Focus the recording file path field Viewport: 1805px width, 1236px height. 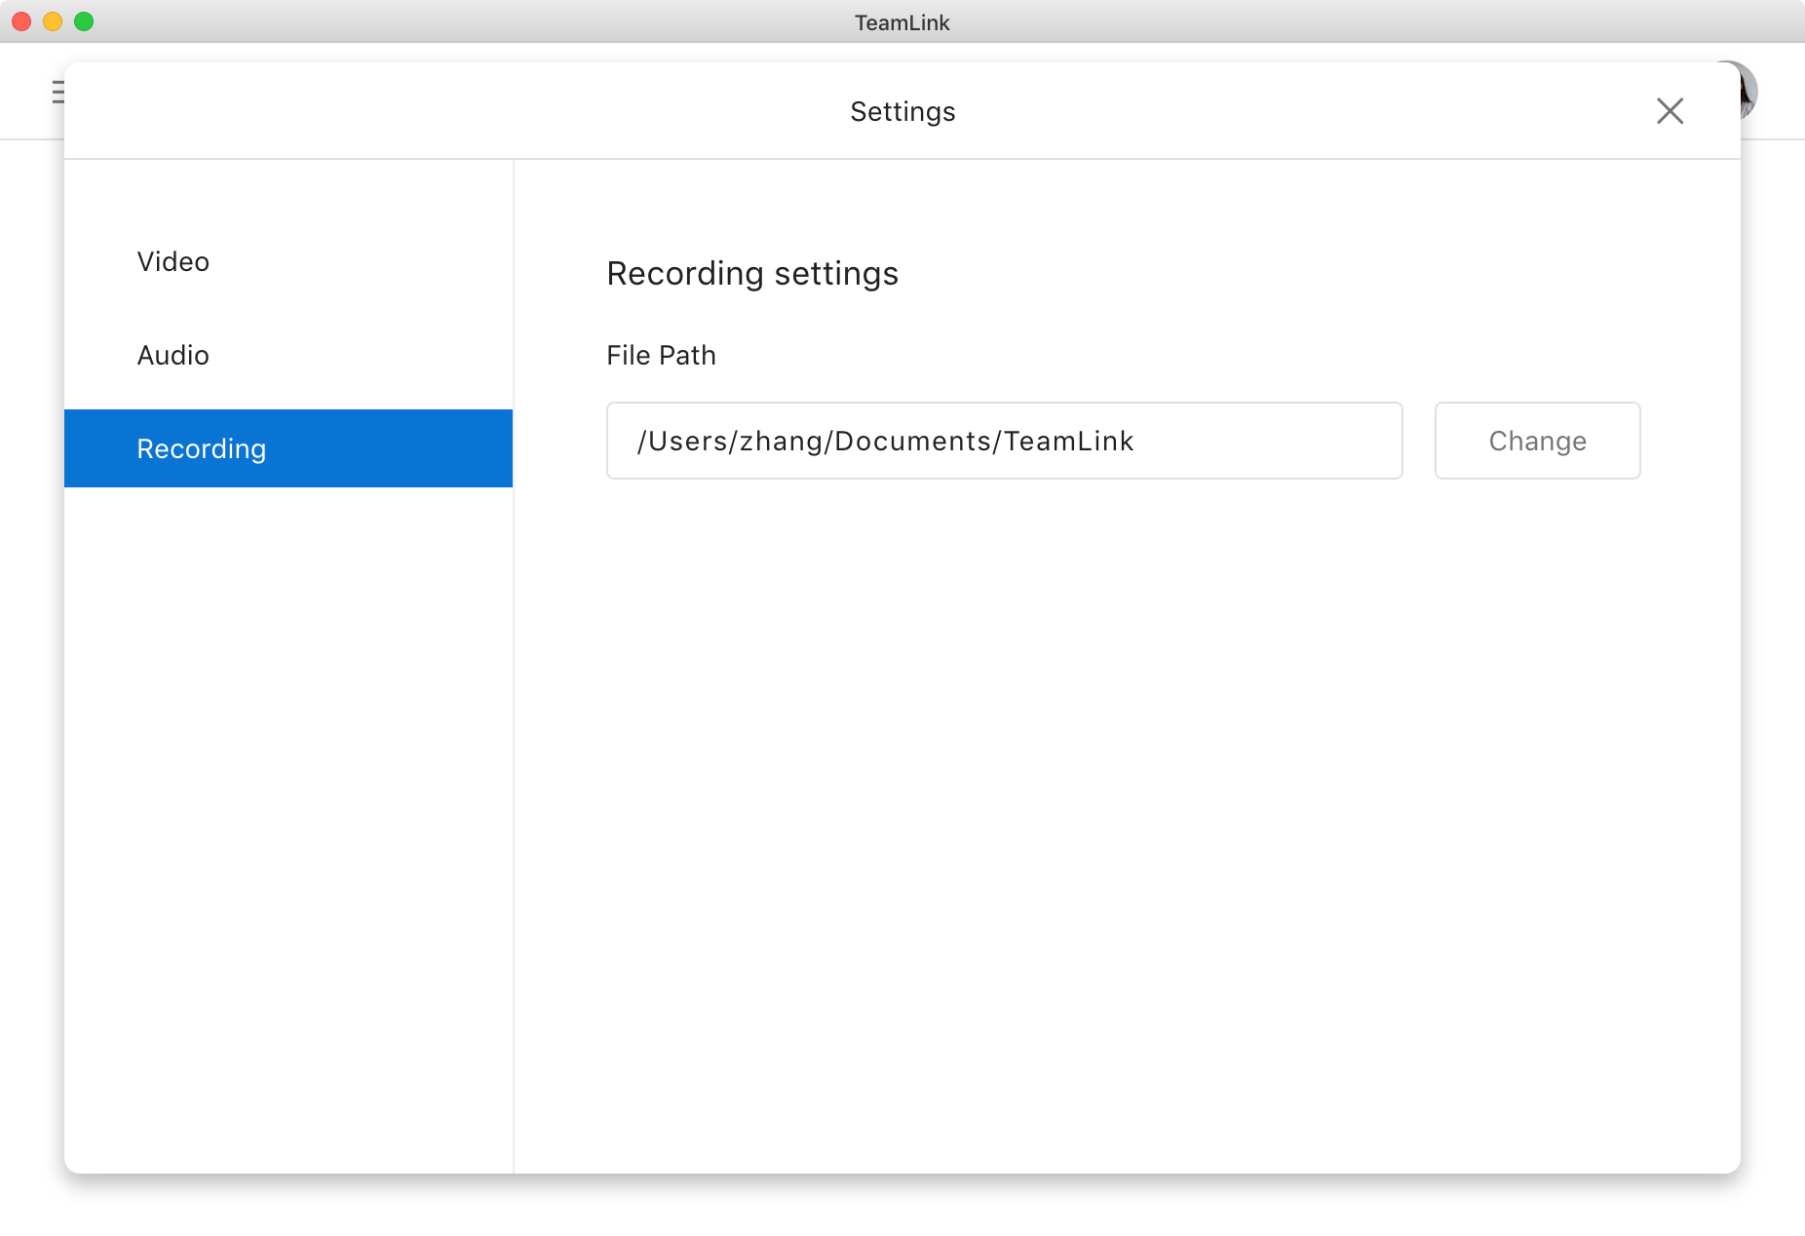1004,441
